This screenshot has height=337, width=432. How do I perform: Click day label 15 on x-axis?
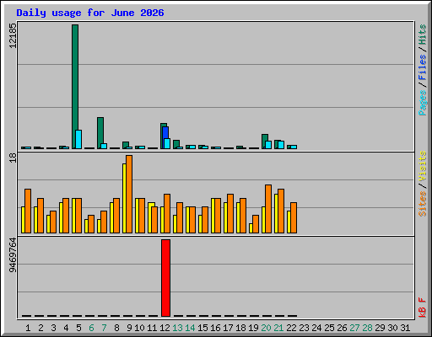202,328
